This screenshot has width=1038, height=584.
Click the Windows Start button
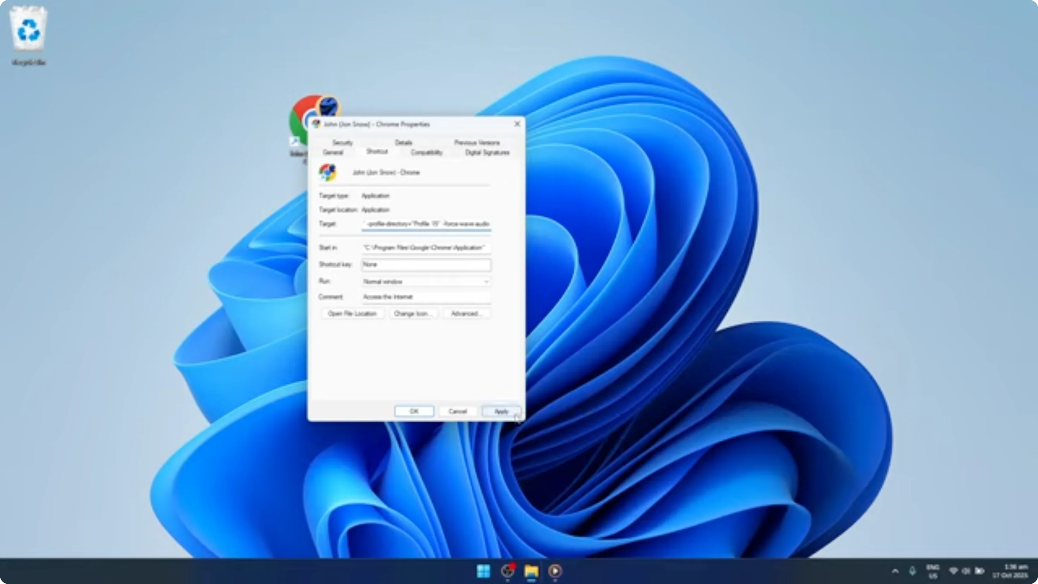click(x=484, y=571)
